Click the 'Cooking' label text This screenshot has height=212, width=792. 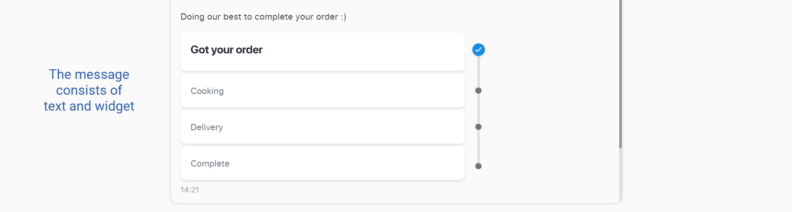pos(207,91)
